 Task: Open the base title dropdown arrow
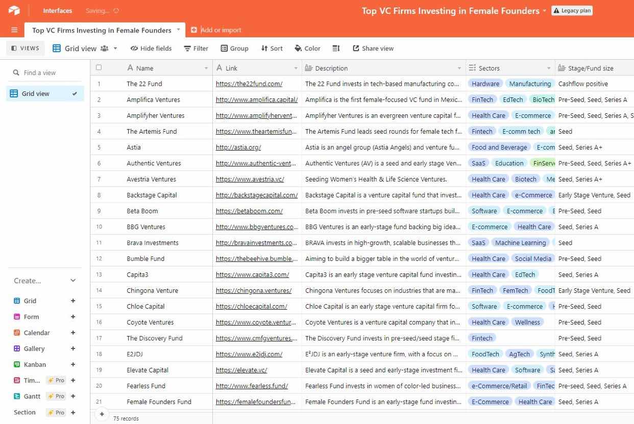point(544,11)
